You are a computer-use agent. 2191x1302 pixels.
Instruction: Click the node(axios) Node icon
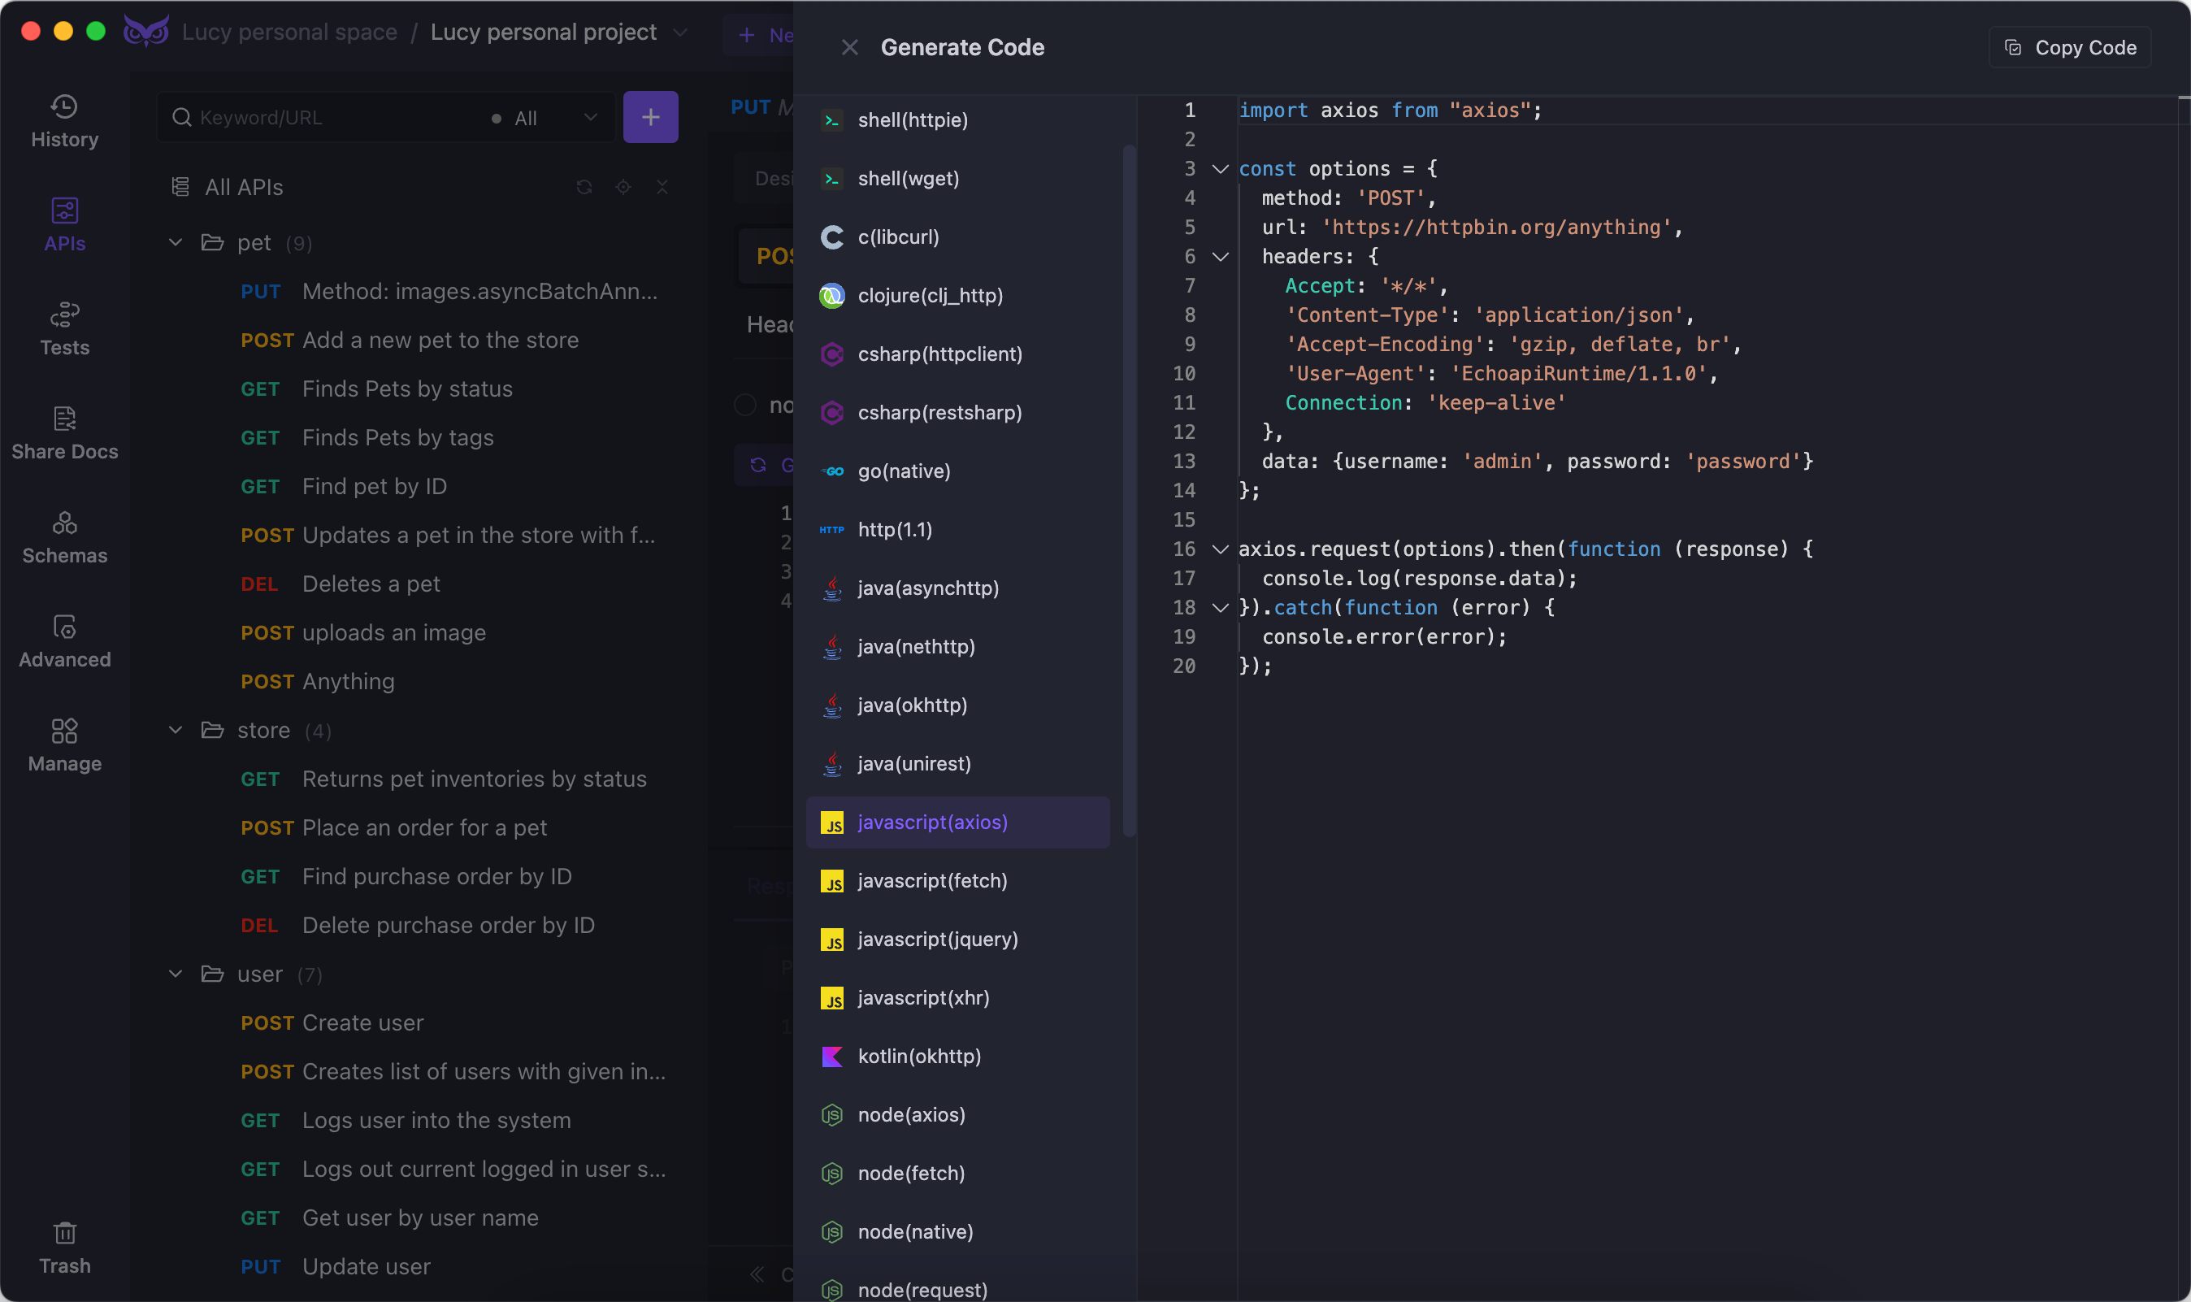[831, 1115]
